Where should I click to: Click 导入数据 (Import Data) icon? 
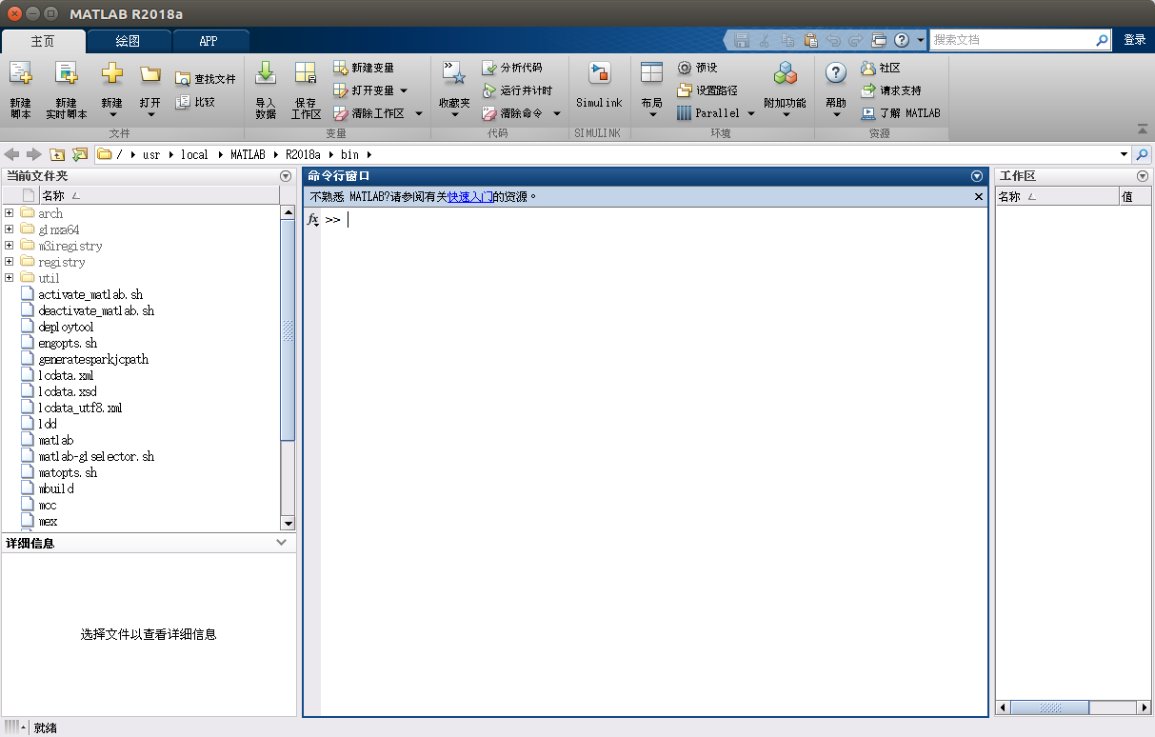point(266,73)
